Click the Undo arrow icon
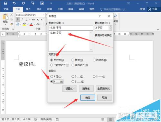This screenshot has width=161, height=122. [14, 3]
